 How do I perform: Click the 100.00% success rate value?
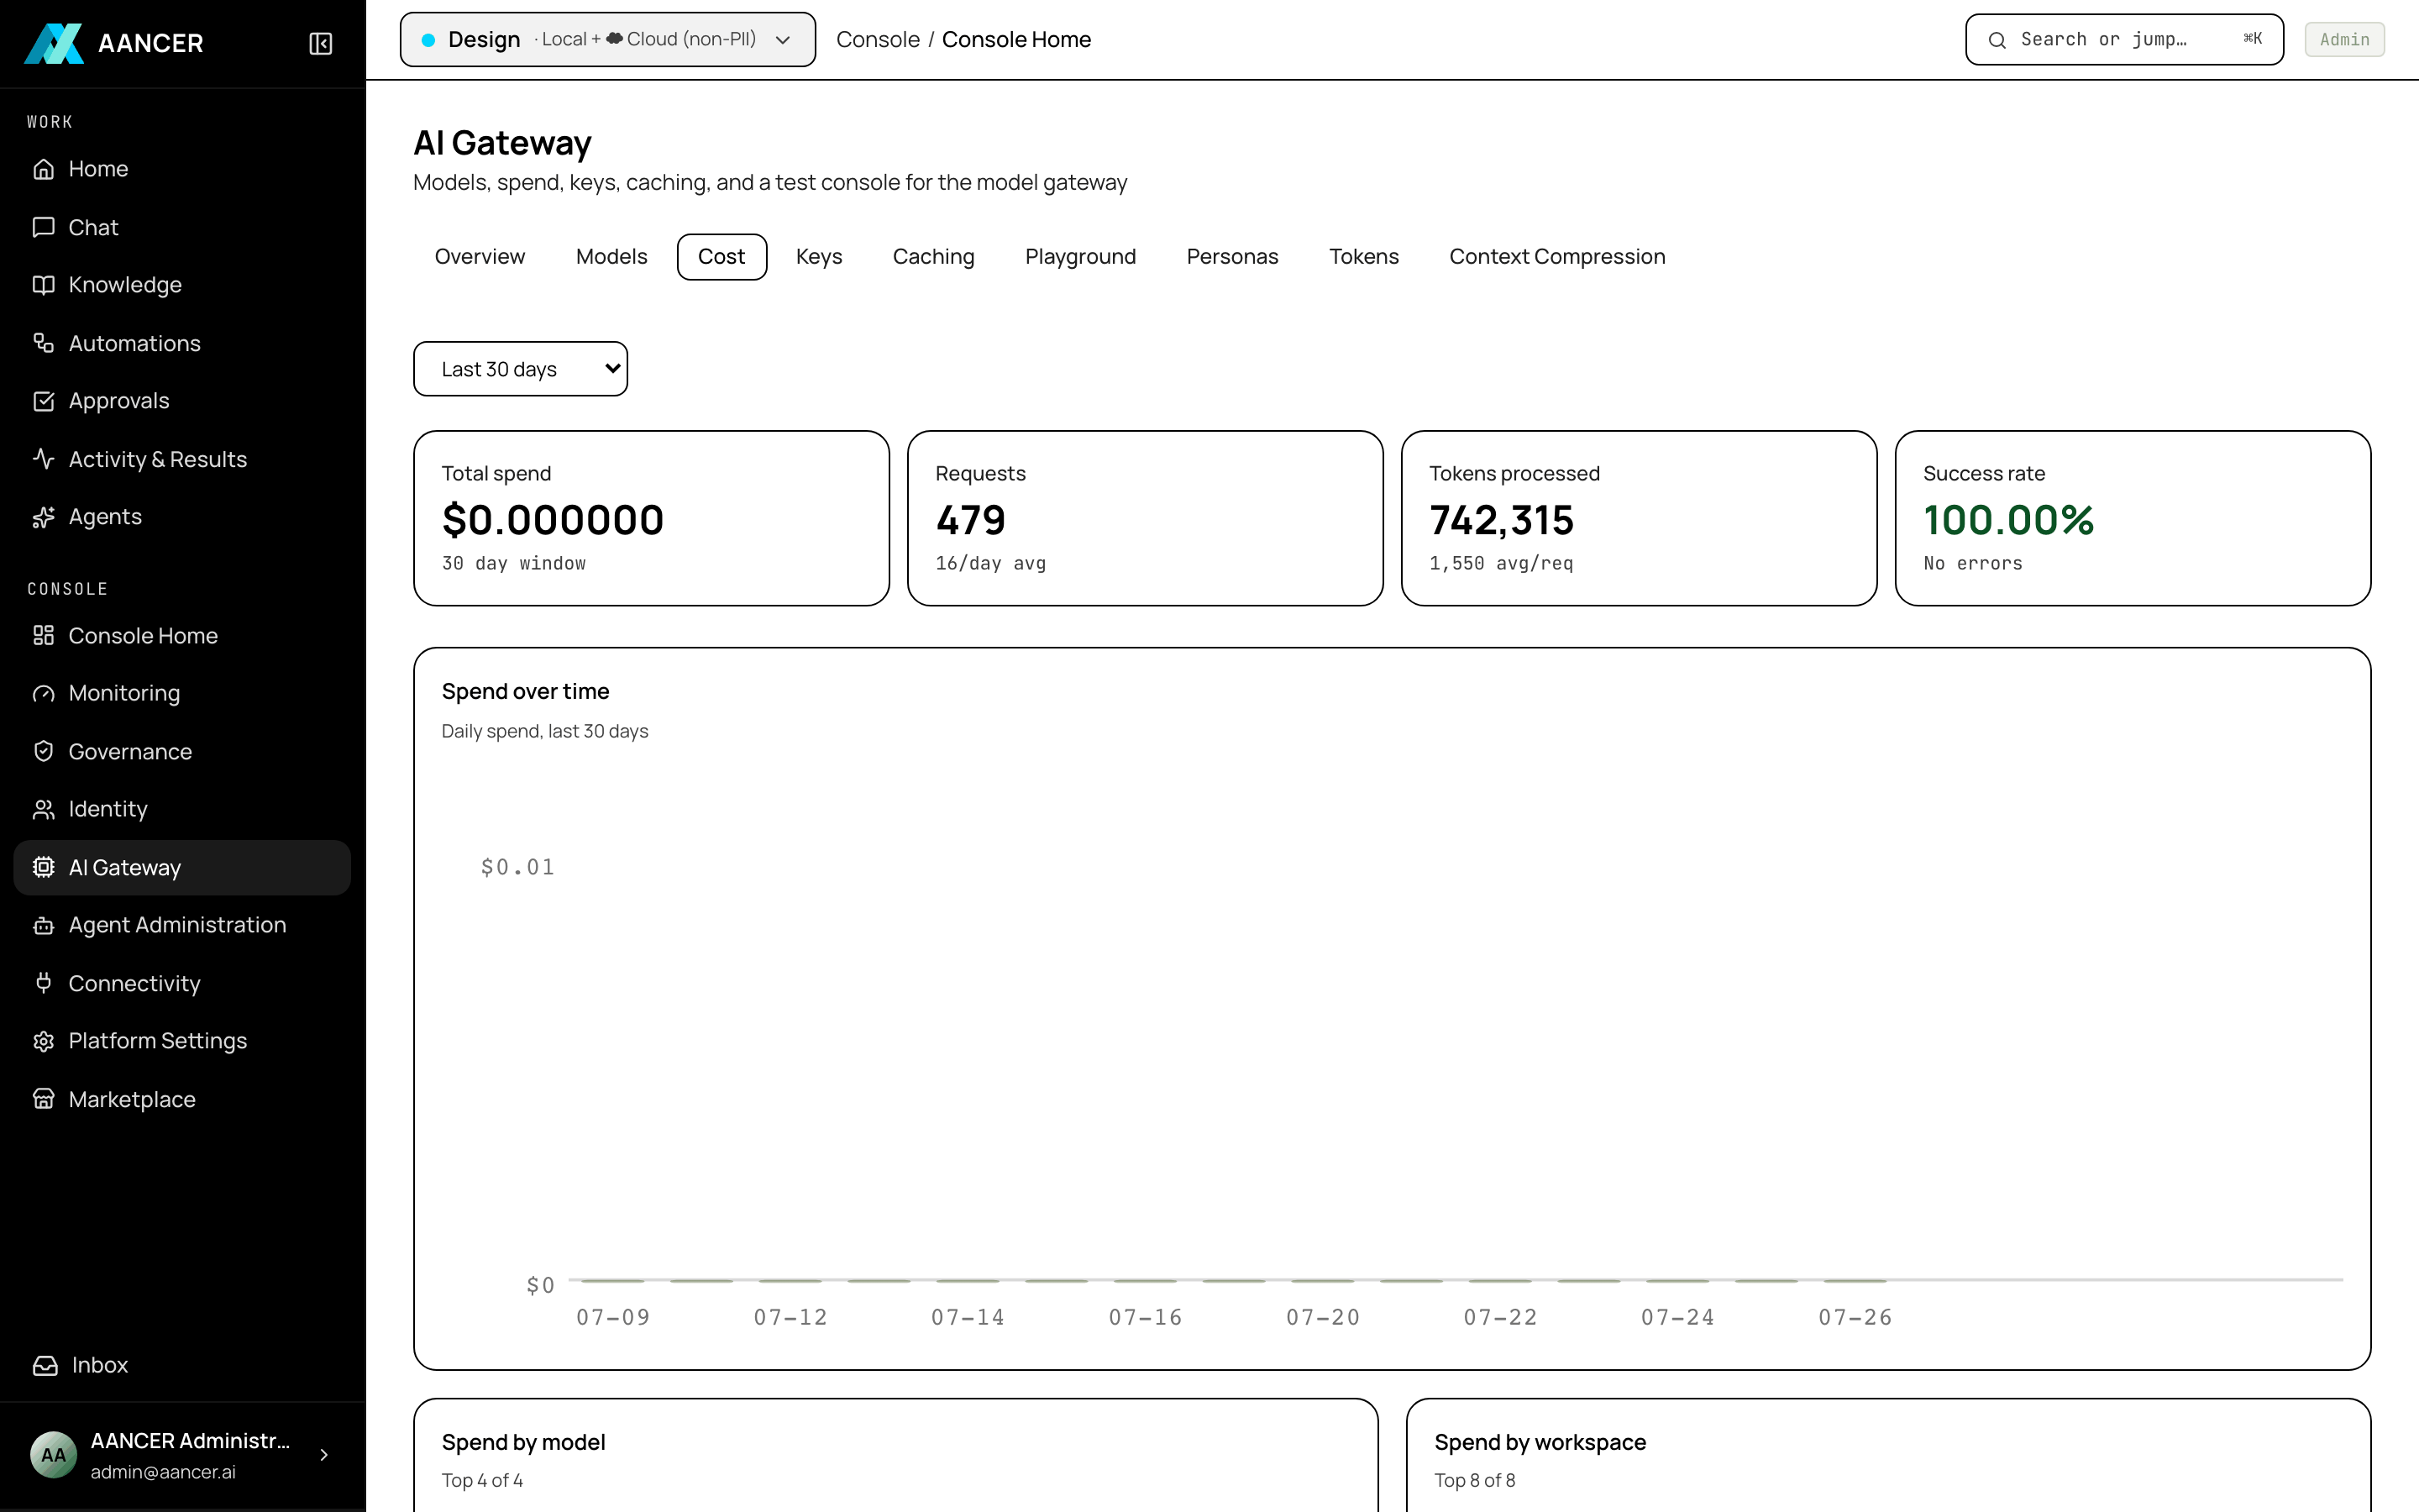(2008, 520)
